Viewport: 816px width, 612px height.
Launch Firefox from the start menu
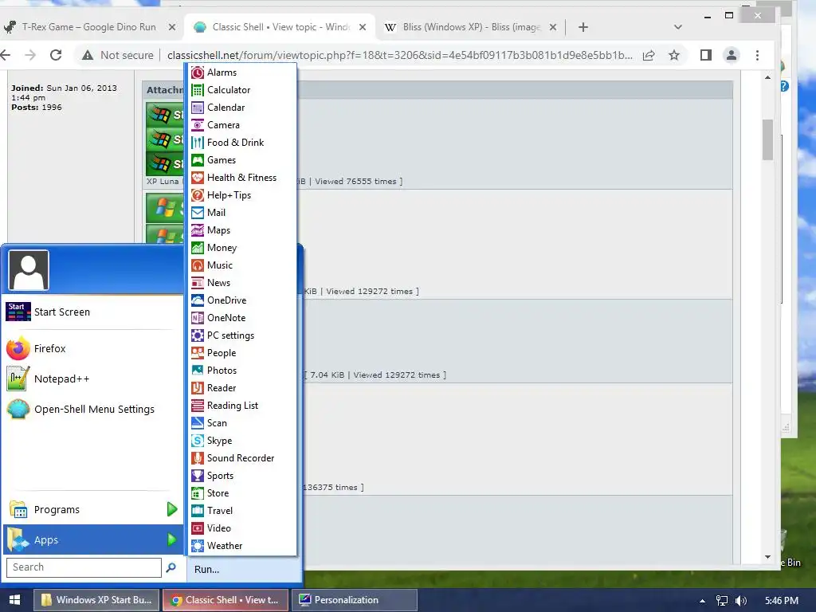[94, 349]
